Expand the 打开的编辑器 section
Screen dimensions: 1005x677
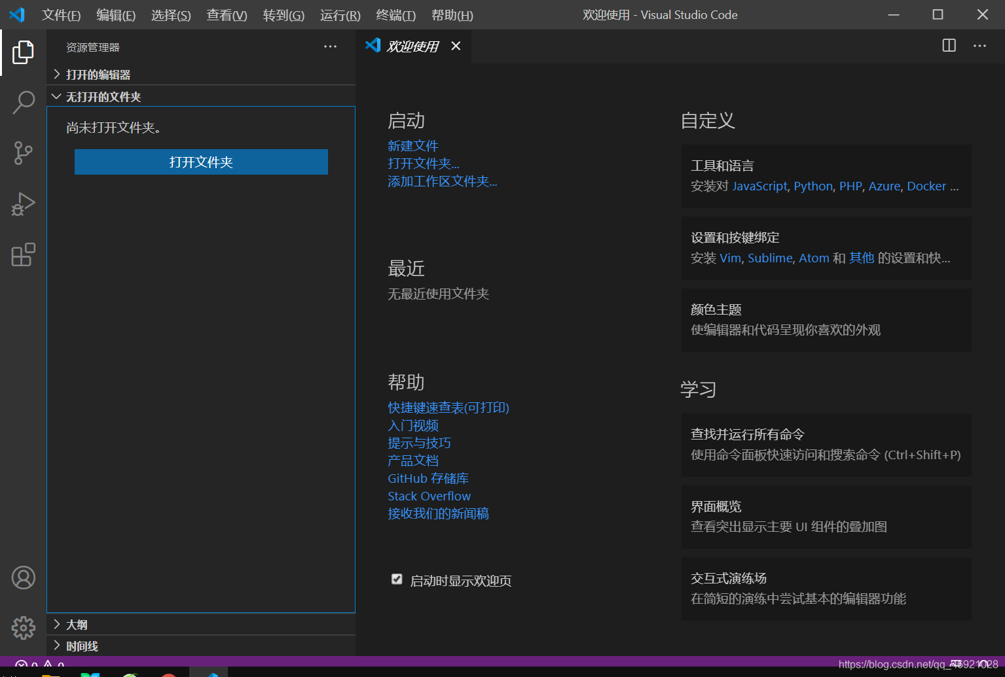click(201, 75)
